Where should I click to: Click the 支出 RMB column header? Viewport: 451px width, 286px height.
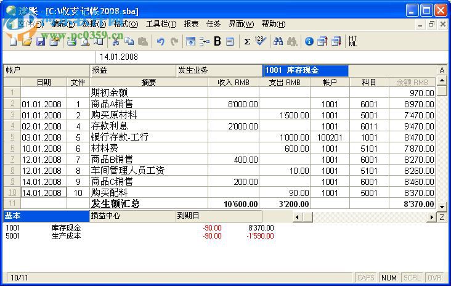coord(285,83)
